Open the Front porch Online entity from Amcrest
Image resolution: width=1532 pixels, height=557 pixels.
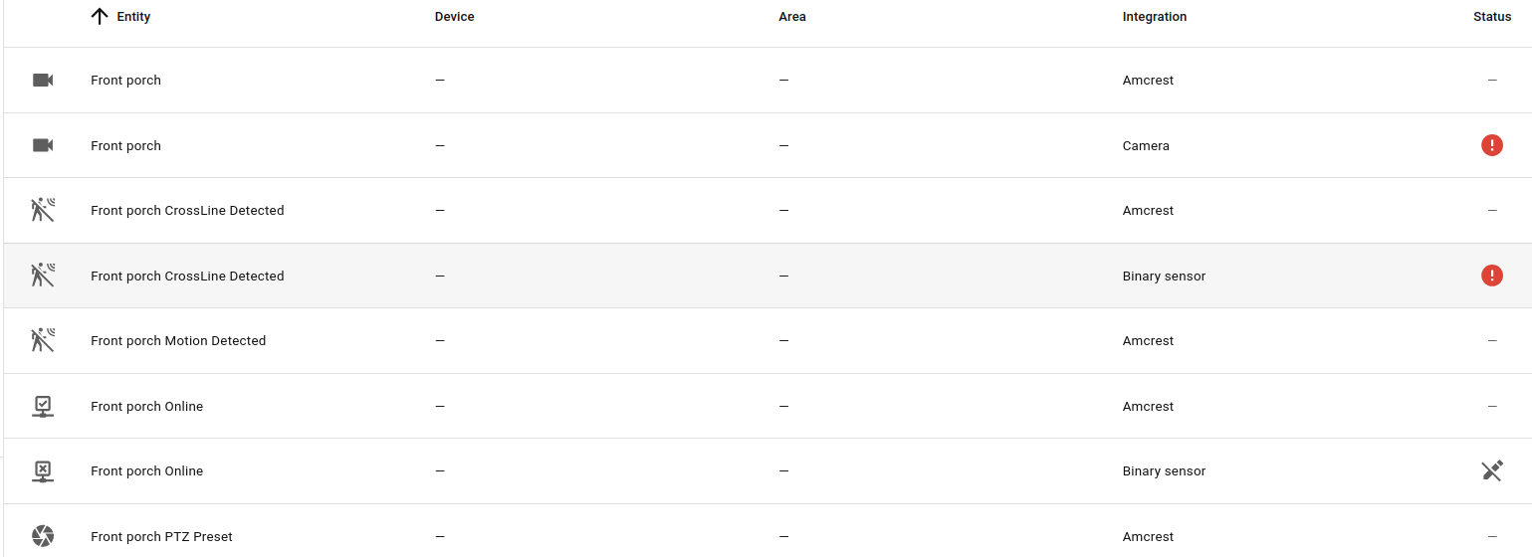pos(146,407)
